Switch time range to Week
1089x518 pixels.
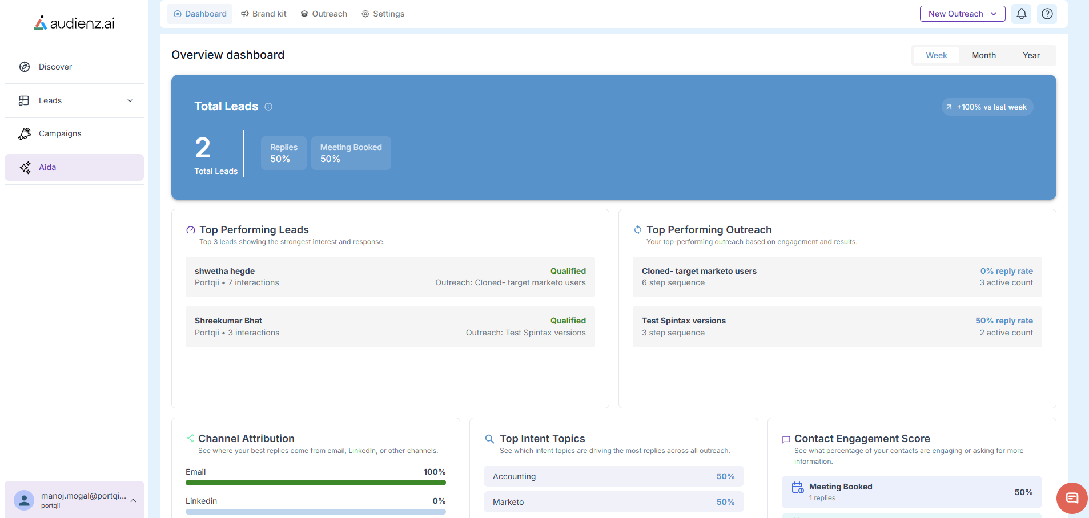[936, 55]
